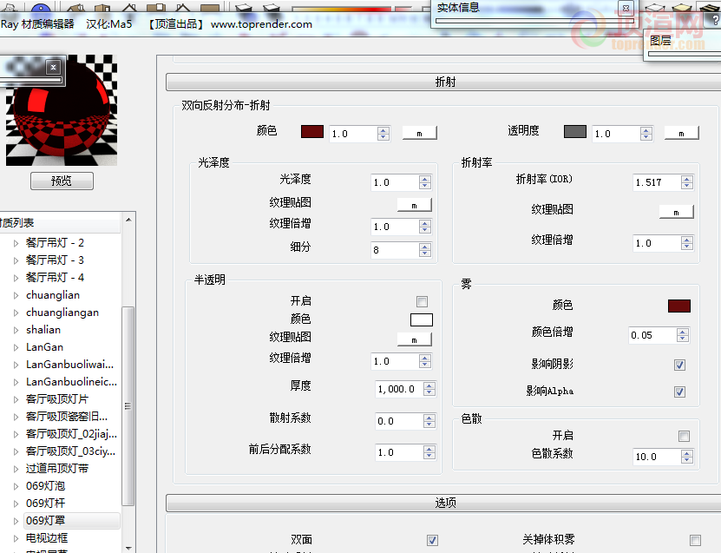
Task: Expand the 餐厅吊灯 - 4 material
Action: pos(16,278)
